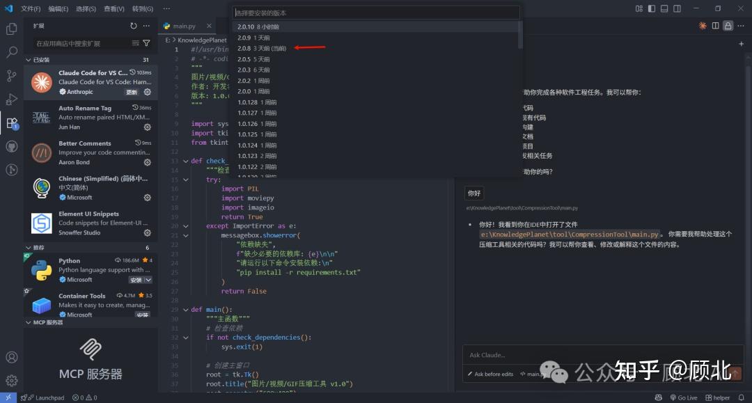This screenshot has width=752, height=403.
Task: Click the version picker search field
Action: 376,13
